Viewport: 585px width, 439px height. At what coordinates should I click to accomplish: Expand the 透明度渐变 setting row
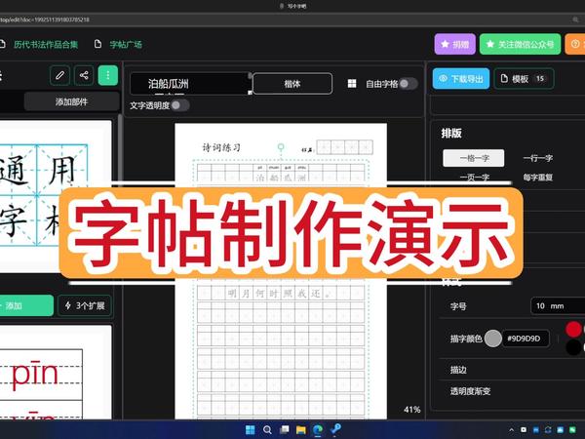512,391
